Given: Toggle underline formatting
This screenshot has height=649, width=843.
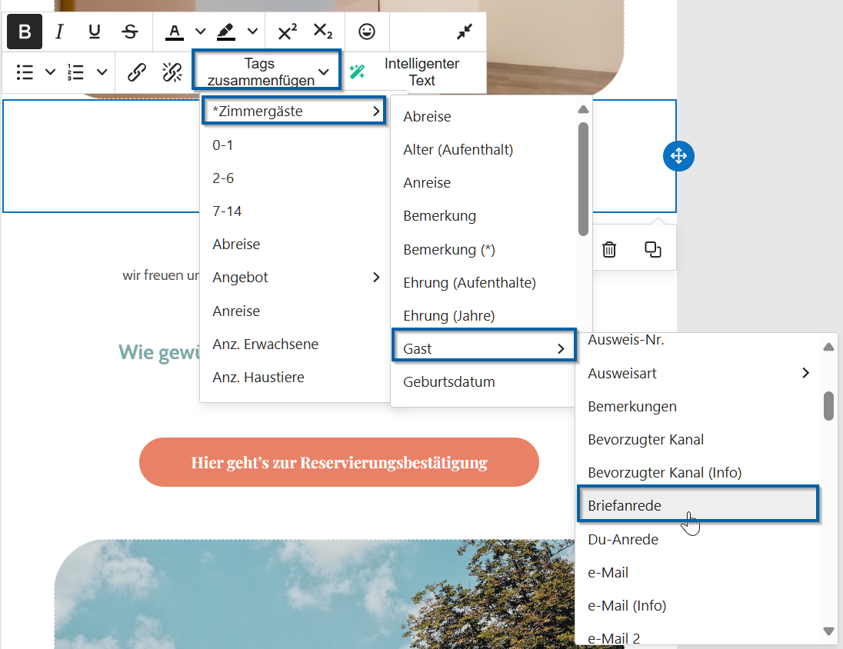Looking at the screenshot, I should 95,32.
